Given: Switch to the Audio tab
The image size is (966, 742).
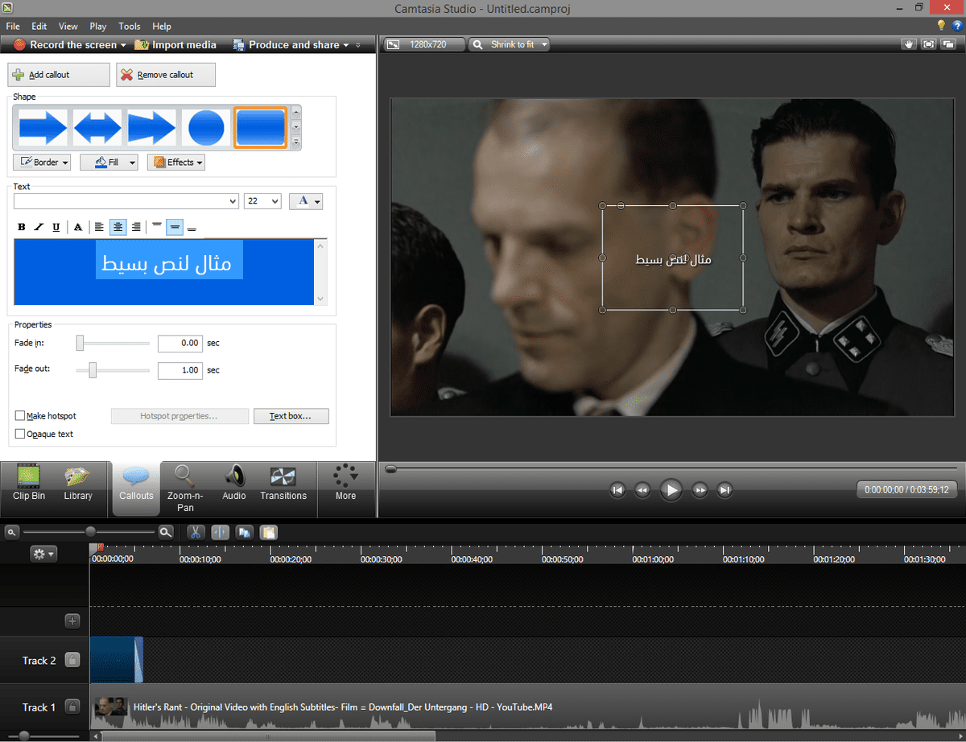Looking at the screenshot, I should [x=234, y=483].
